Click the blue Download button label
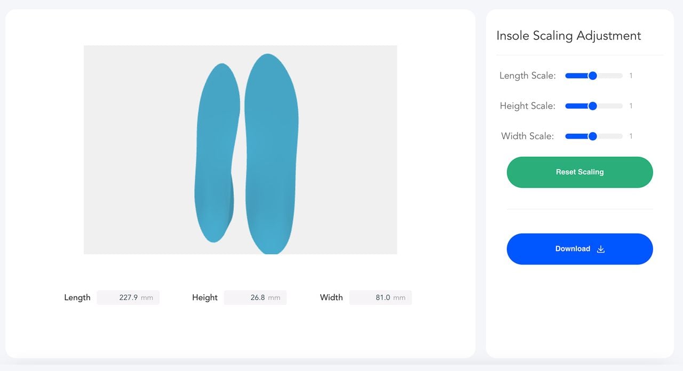This screenshot has width=683, height=371. [573, 249]
